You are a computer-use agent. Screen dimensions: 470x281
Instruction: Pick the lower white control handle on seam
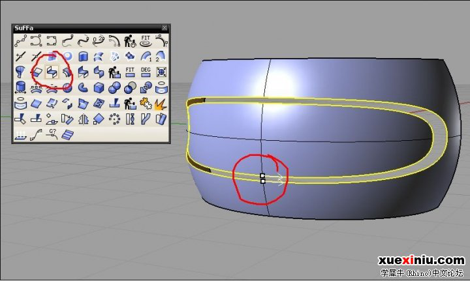[x=263, y=181]
